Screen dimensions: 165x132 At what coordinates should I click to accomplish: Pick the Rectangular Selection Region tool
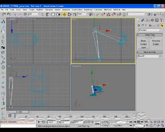point(53,14)
